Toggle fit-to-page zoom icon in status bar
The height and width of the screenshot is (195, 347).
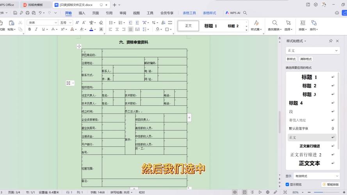pos(285,192)
